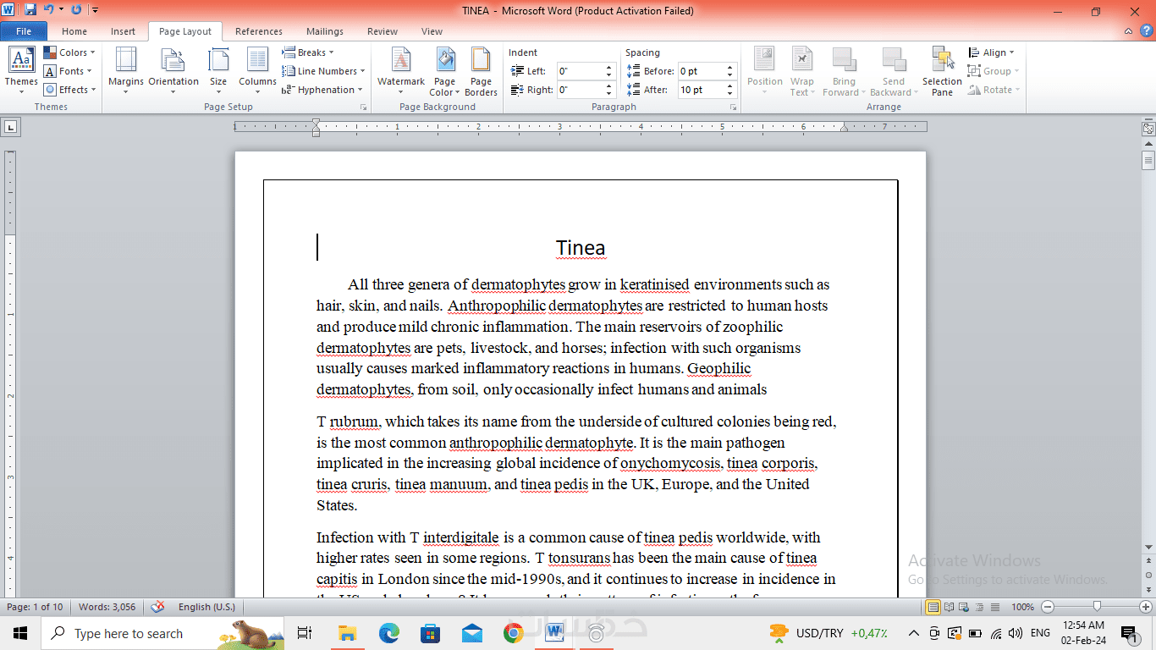
Task: Open the Watermark gallery
Action: point(401,68)
